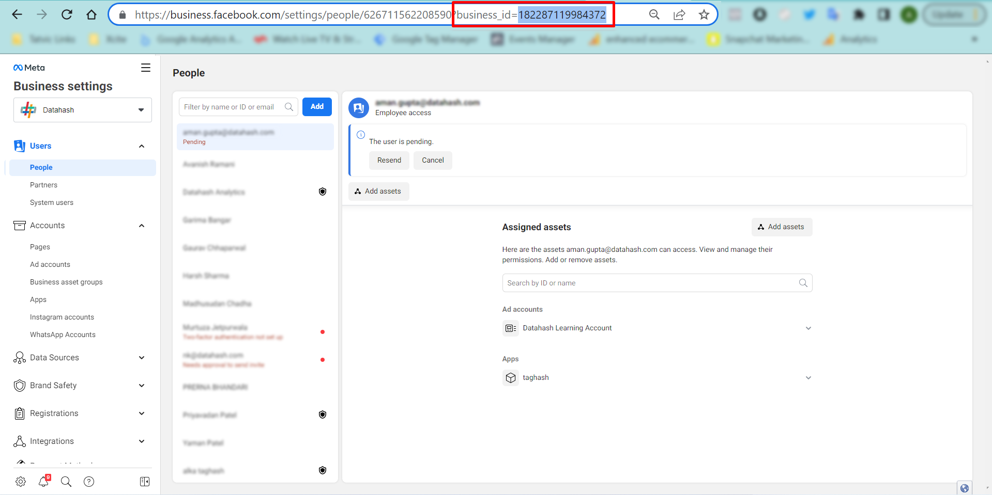Click the Meta logo

pyautogui.click(x=29, y=68)
